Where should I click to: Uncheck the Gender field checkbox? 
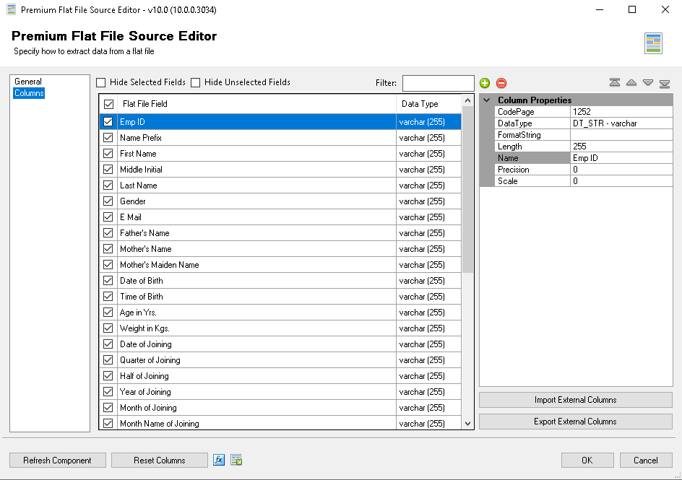(x=108, y=201)
